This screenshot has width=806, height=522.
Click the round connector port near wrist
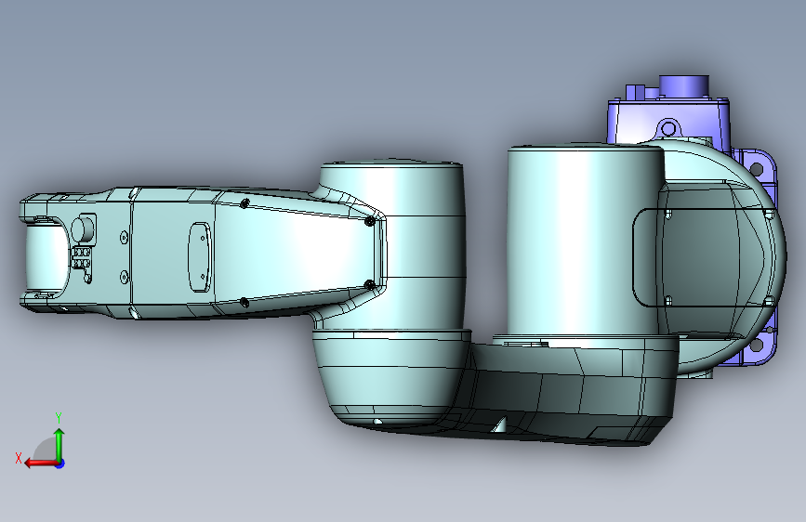tap(84, 229)
